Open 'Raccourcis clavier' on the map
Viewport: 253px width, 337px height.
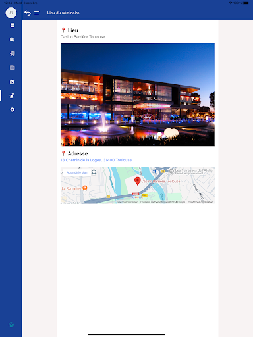(x=127, y=202)
